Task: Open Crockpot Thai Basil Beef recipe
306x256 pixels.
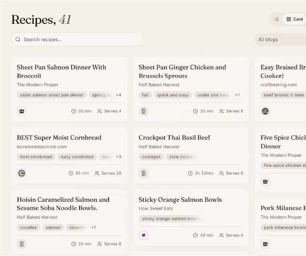Action: point(174,138)
